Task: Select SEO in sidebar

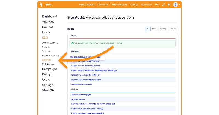Action: click(45, 38)
